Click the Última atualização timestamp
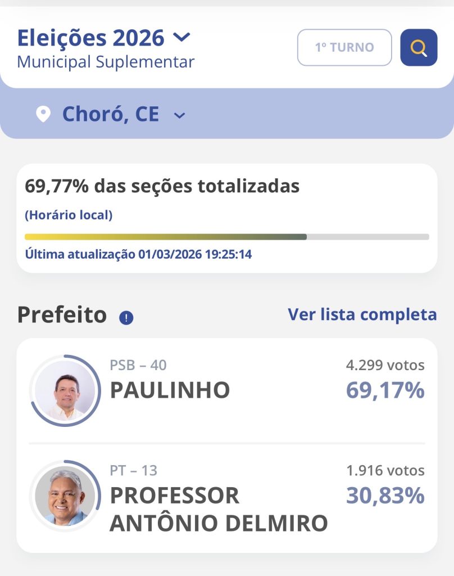The height and width of the screenshot is (576, 454). pyautogui.click(x=138, y=254)
